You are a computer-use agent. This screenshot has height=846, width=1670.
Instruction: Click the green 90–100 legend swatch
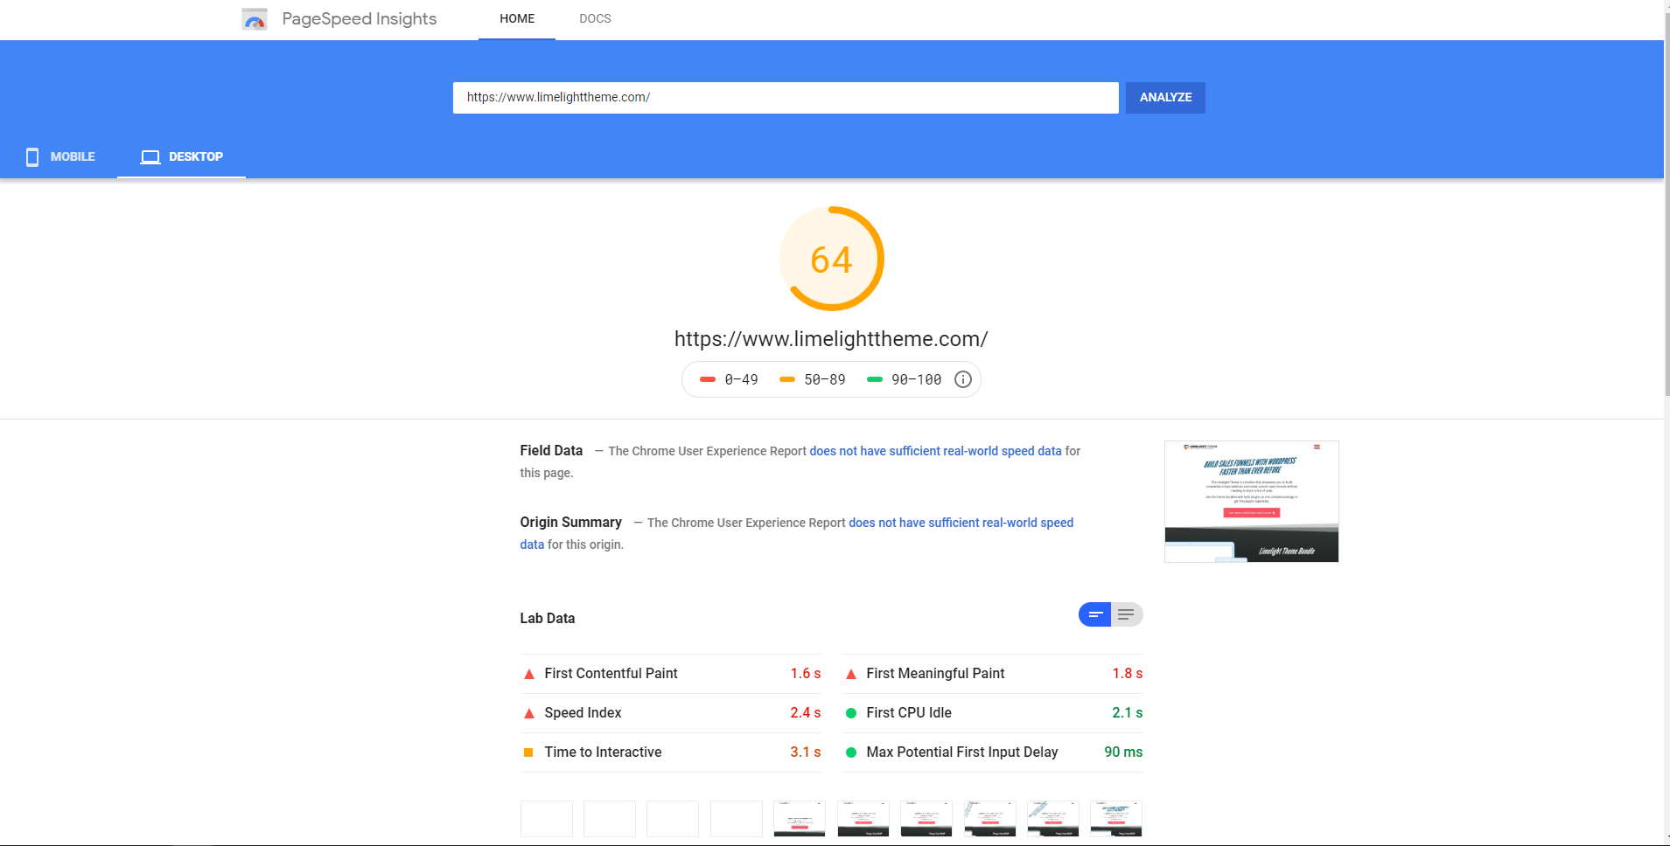click(875, 379)
